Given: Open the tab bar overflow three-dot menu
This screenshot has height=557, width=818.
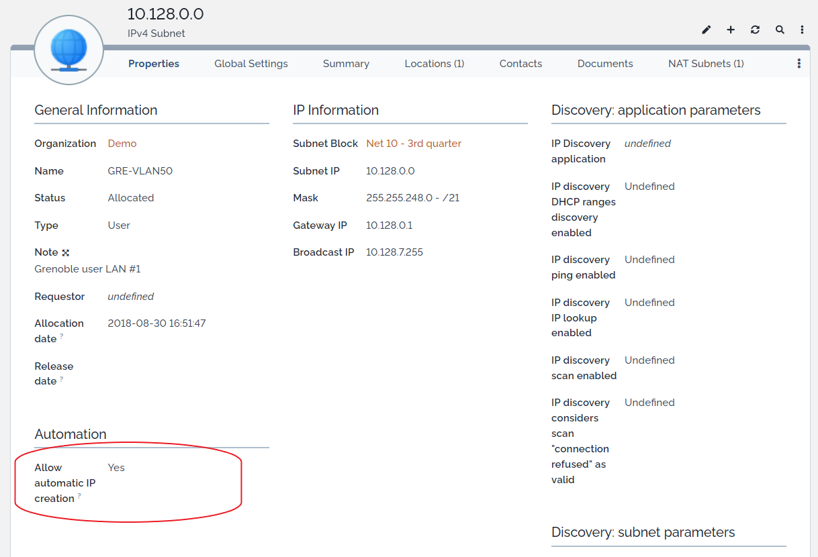Looking at the screenshot, I should coord(799,64).
